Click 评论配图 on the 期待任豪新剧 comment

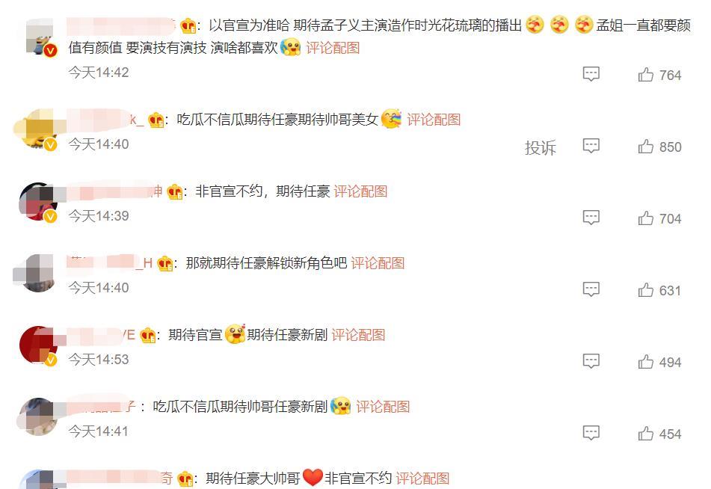coord(358,335)
